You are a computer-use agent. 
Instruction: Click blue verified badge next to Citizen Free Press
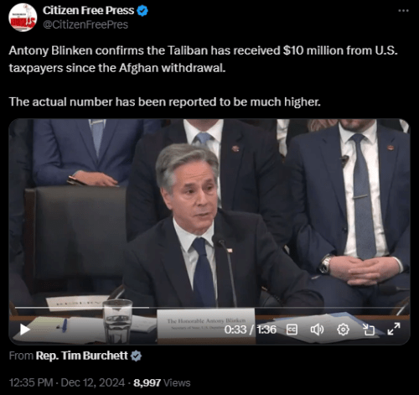tap(142, 11)
